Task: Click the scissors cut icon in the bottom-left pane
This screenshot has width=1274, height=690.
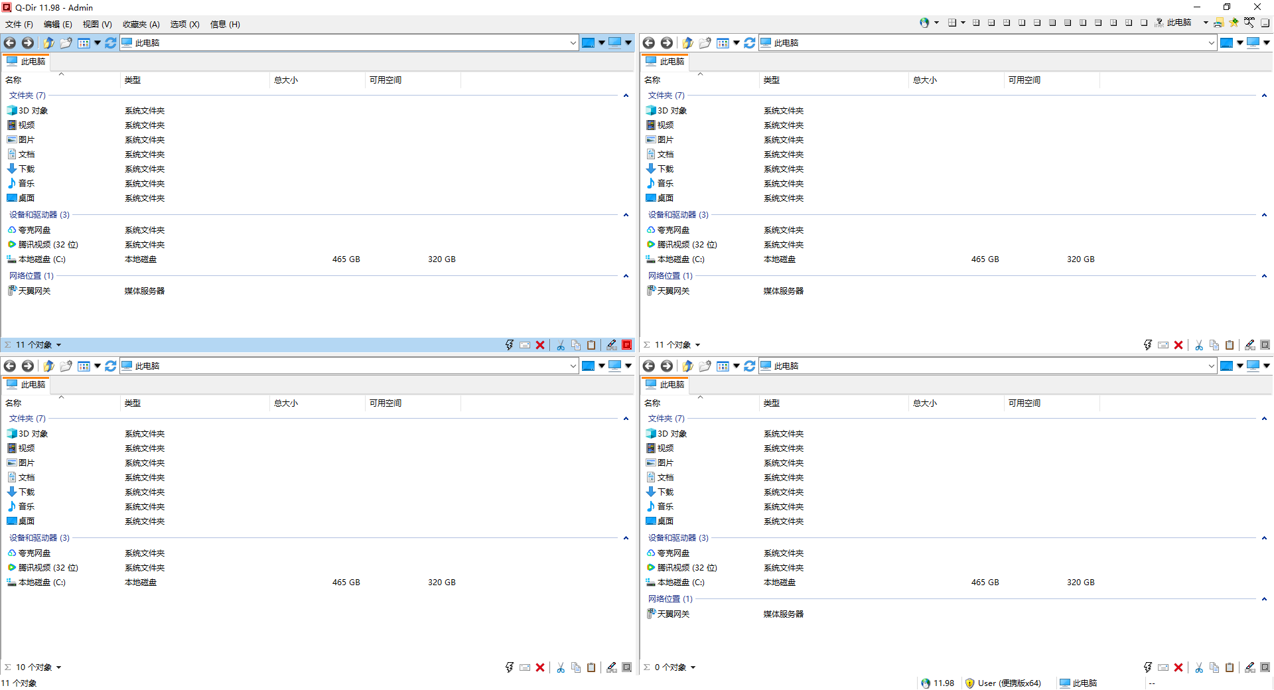Action: (561, 667)
